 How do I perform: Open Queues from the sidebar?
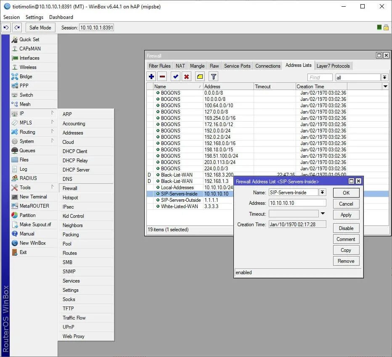coord(34,151)
